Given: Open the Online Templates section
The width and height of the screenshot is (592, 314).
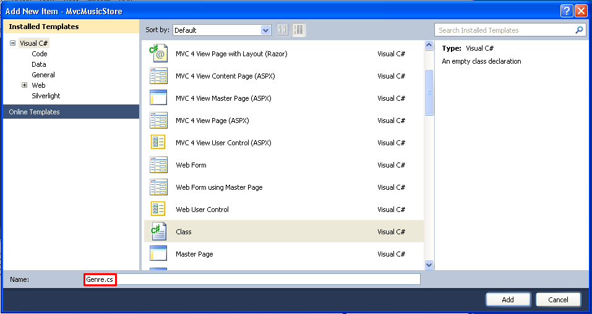Looking at the screenshot, I should [x=71, y=112].
